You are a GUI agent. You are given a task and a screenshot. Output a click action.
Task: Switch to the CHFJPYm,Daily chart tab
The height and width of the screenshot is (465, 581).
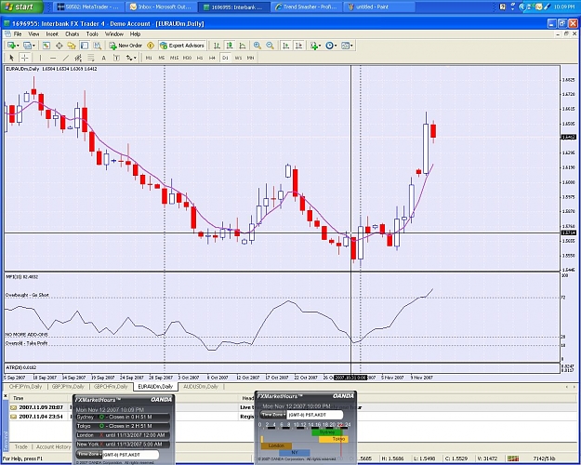(25, 386)
